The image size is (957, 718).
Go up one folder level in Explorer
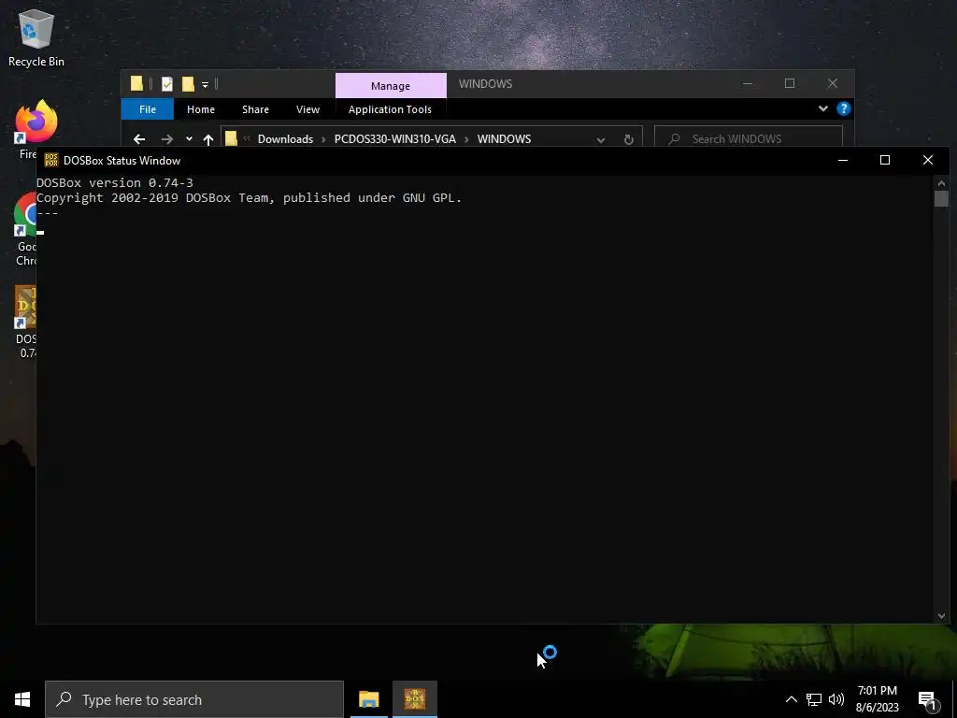coord(208,139)
